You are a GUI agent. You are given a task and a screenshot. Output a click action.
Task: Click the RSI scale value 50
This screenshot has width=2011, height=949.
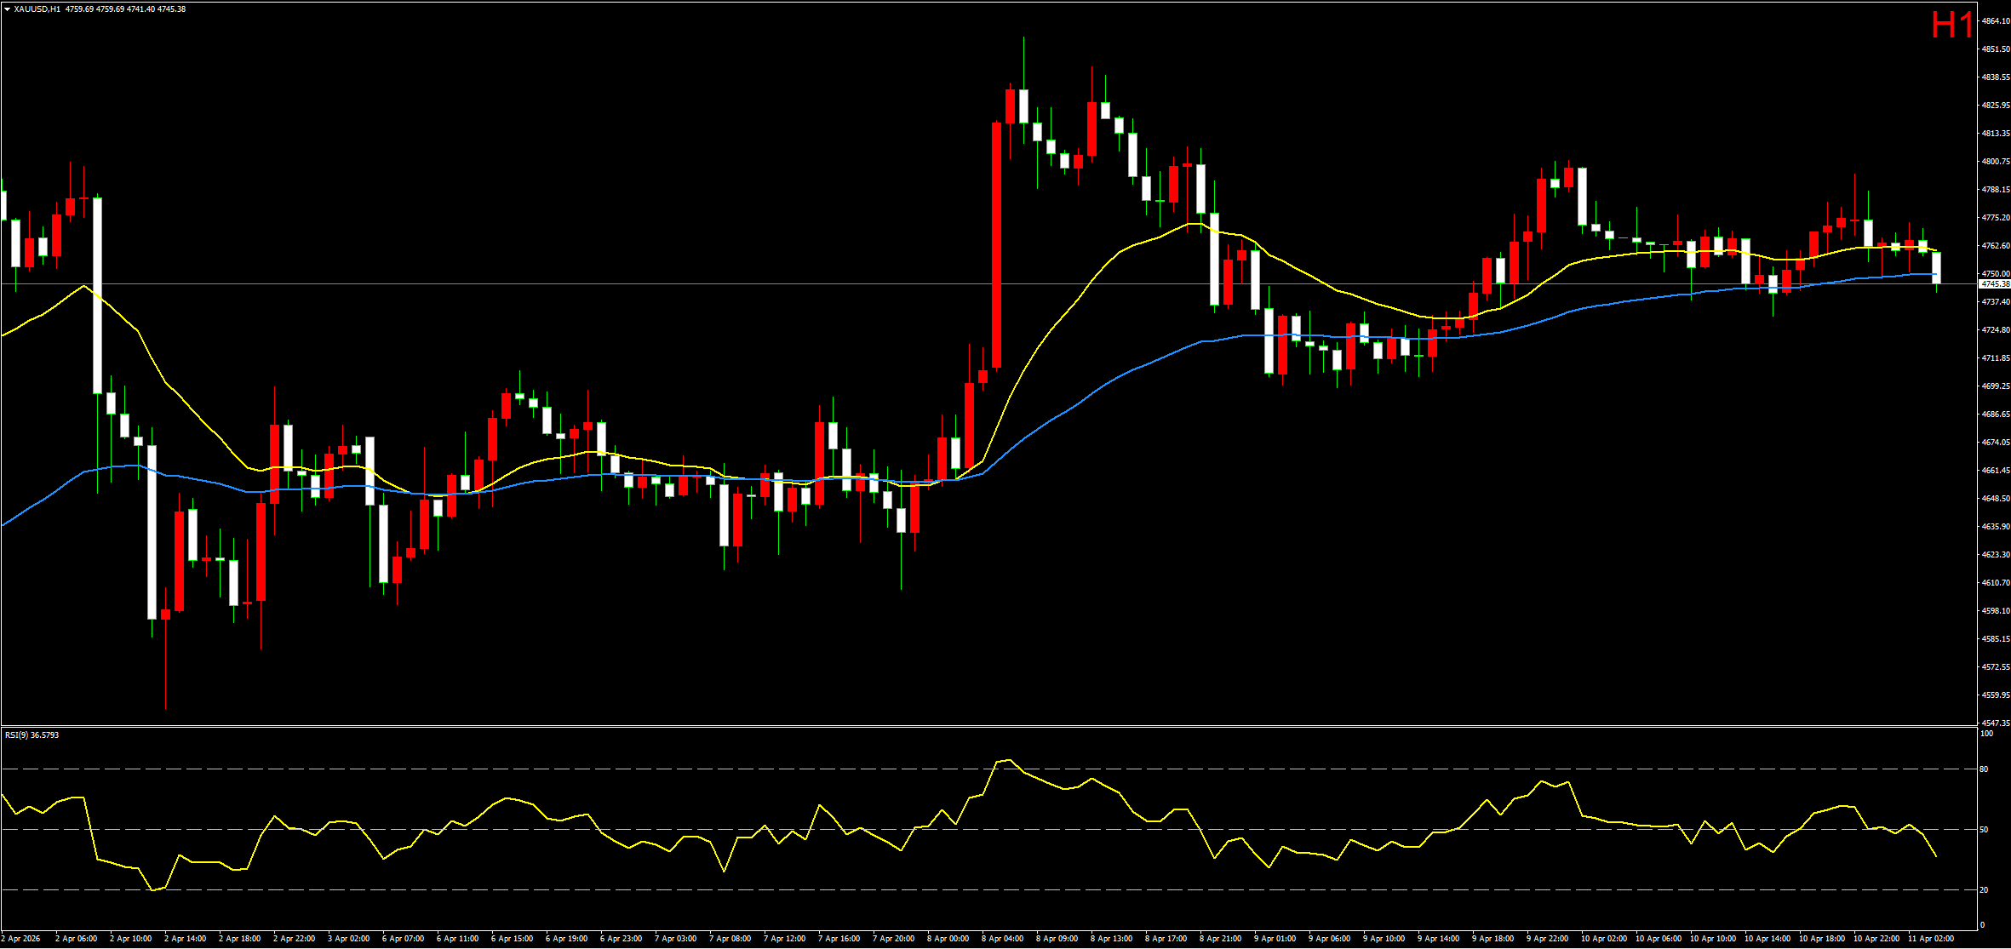[x=1985, y=830]
